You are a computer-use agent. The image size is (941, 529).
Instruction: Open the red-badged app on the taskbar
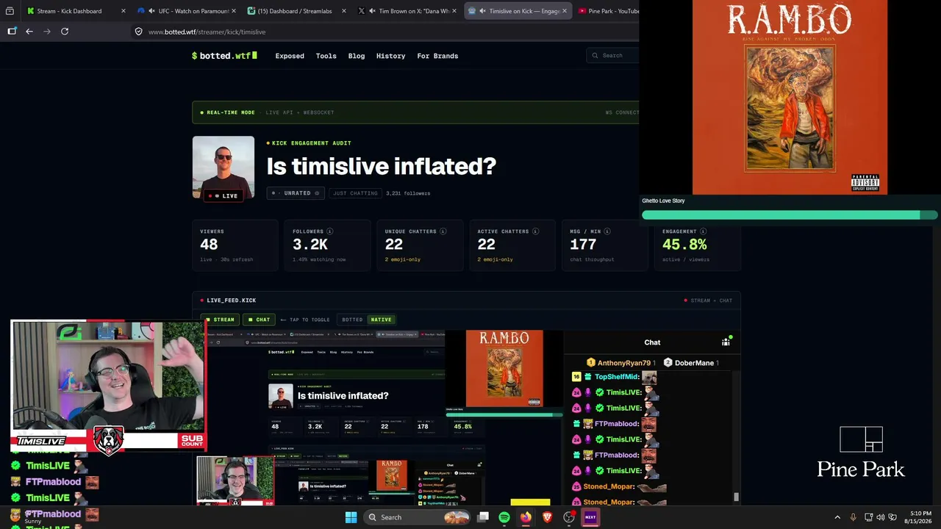569,517
